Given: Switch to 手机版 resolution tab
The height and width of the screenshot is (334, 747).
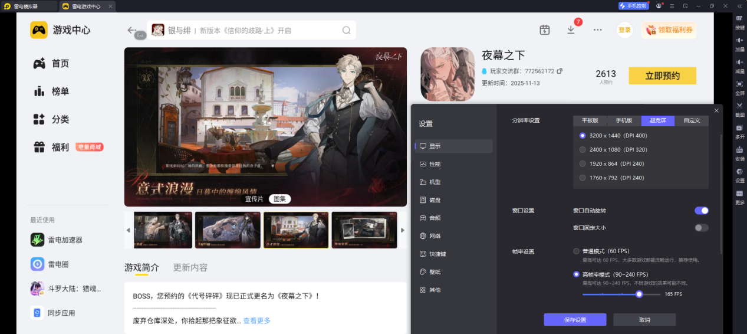Looking at the screenshot, I should click(x=624, y=120).
